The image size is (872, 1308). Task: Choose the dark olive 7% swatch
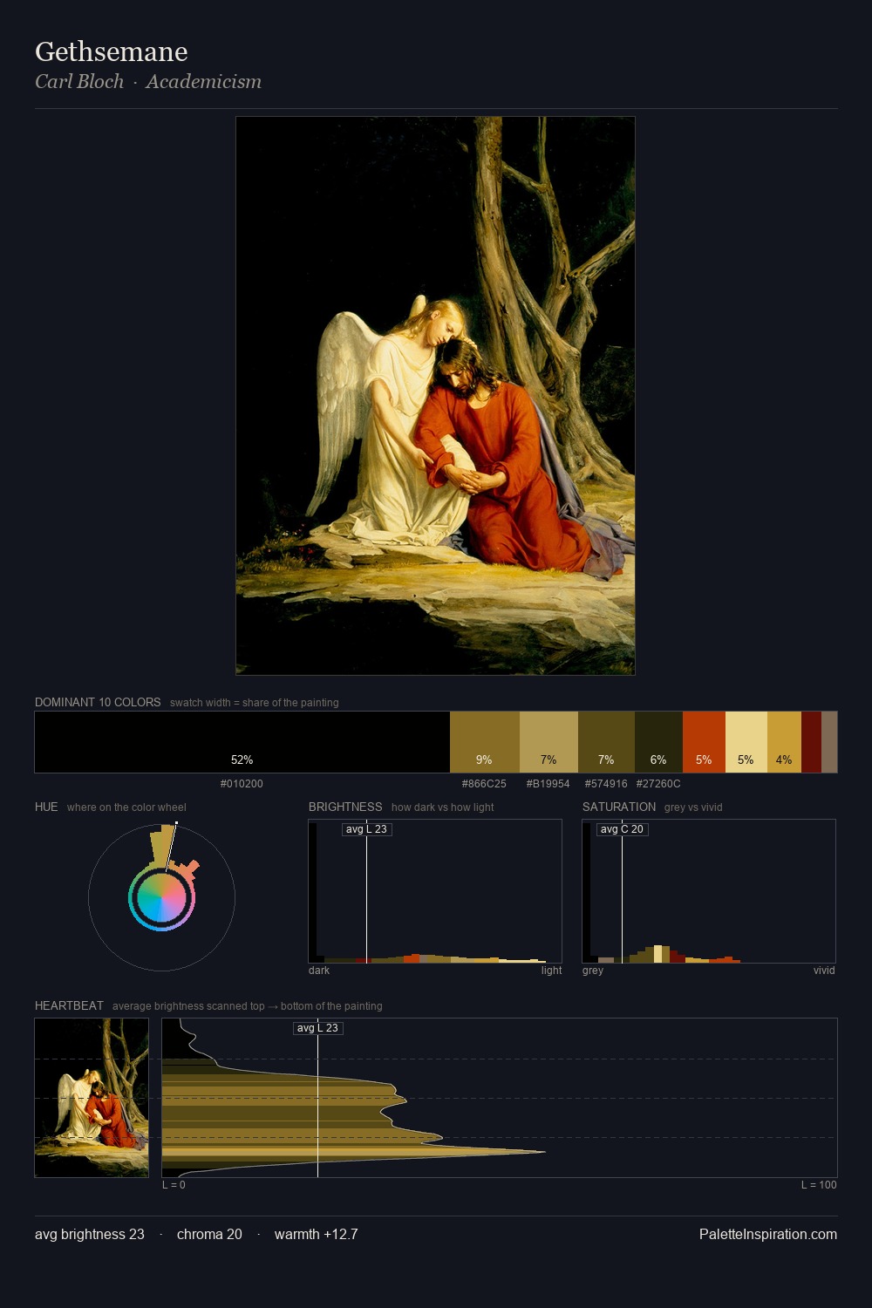(606, 742)
